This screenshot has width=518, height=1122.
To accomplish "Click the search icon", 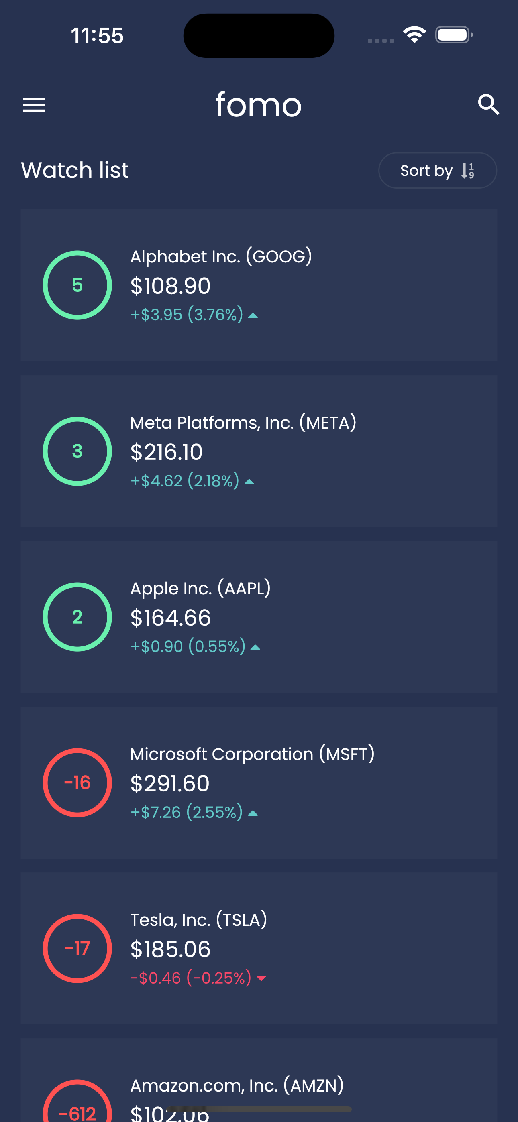I will [x=488, y=104].
